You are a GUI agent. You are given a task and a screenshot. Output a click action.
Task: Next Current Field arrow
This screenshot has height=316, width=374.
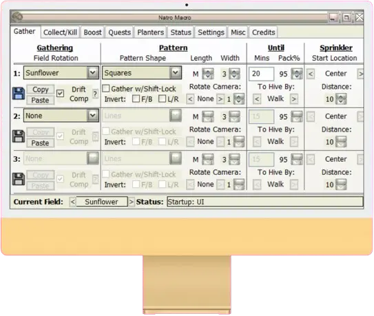click(131, 202)
